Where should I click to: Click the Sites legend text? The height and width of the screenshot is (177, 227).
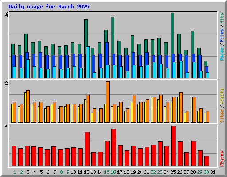point(222,116)
